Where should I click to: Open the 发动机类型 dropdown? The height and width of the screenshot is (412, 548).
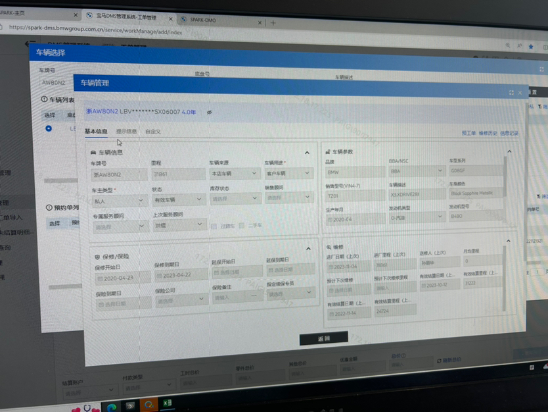(417, 218)
